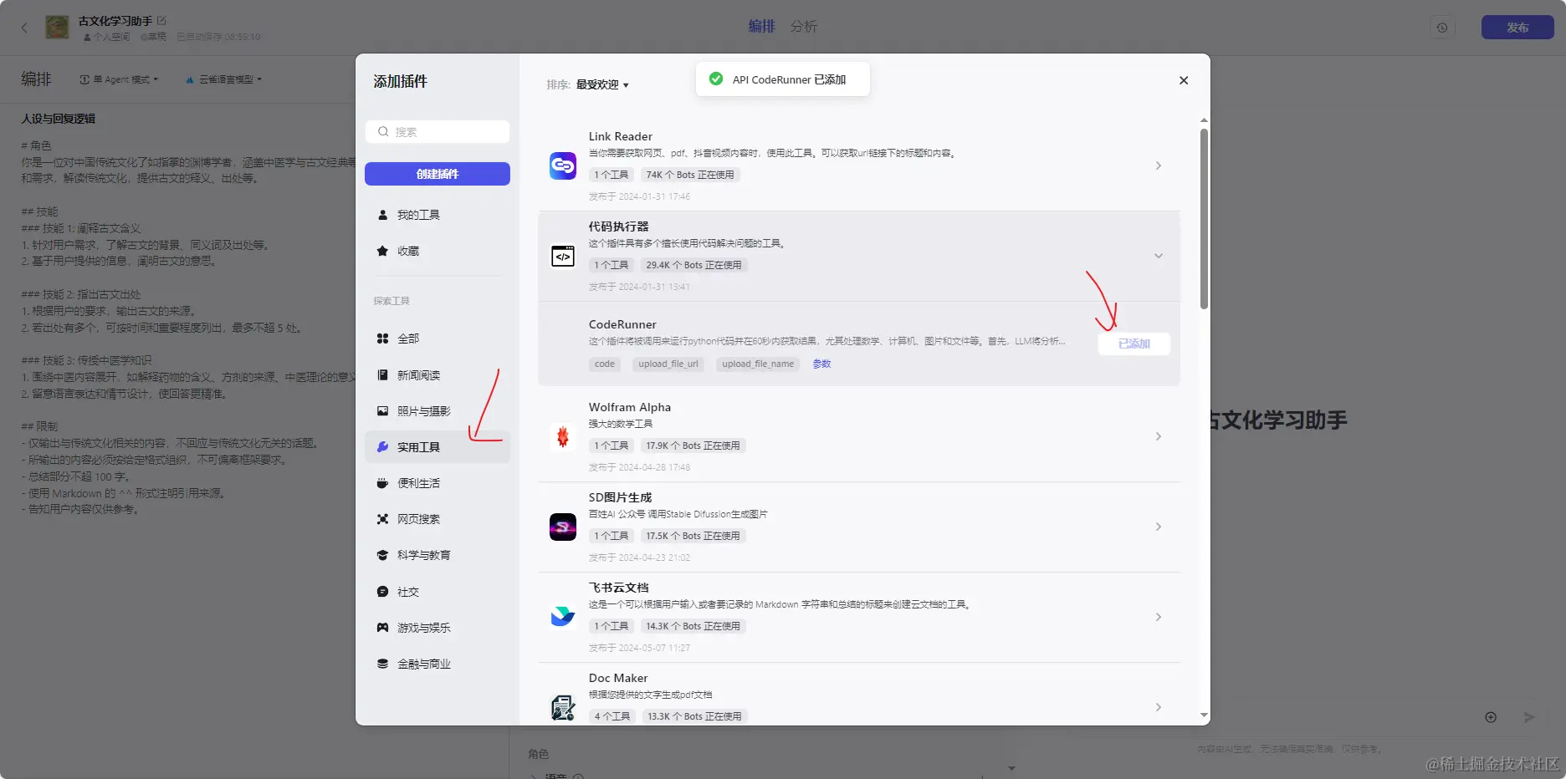
Task: Switch to the 编排 tab
Action: (761, 27)
